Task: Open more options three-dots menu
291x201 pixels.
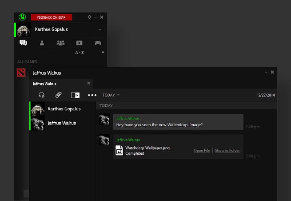Action: [92, 95]
